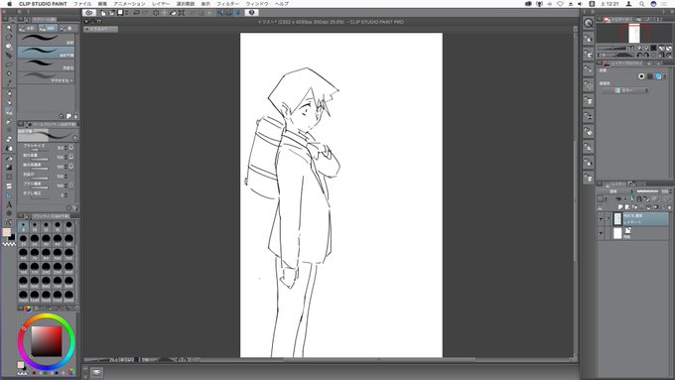Choose brush size 100 preset
This screenshot has height=380, width=675.
58,254
